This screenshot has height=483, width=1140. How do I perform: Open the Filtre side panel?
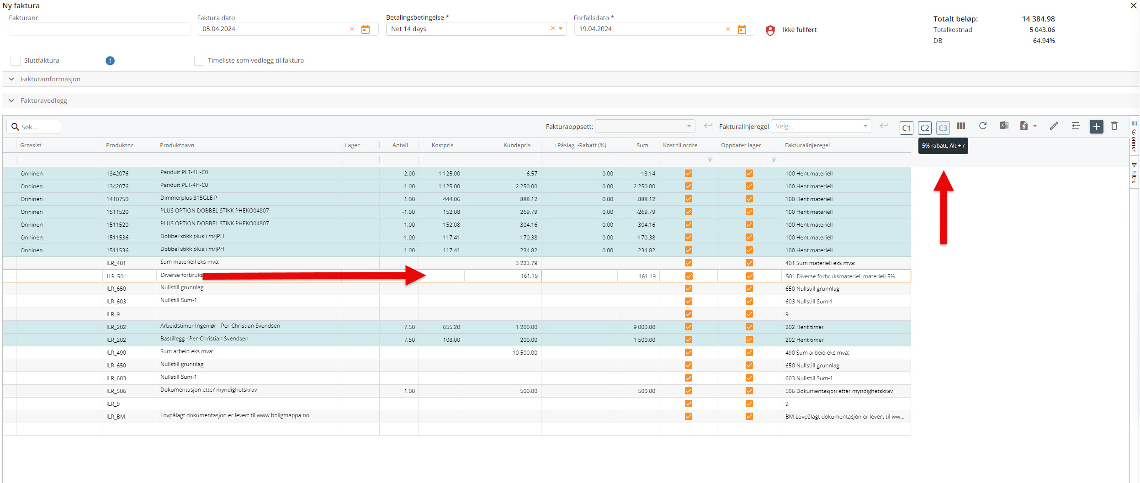click(x=1134, y=173)
